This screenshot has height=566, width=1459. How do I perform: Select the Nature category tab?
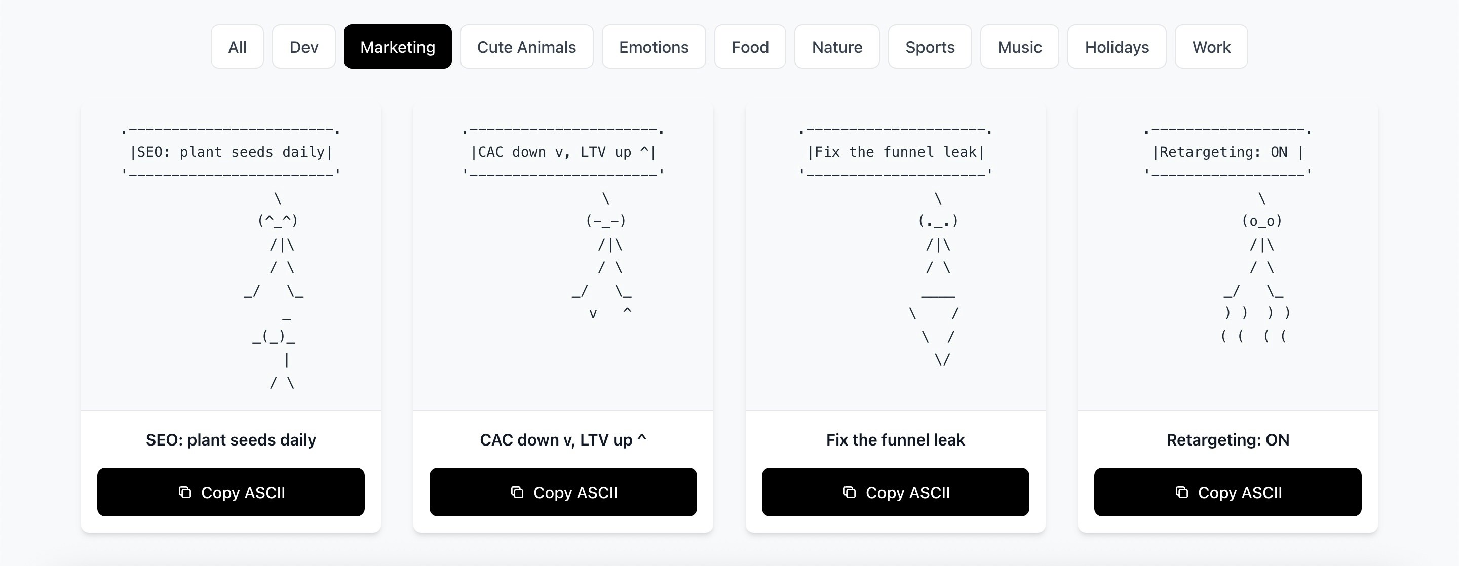coord(836,47)
